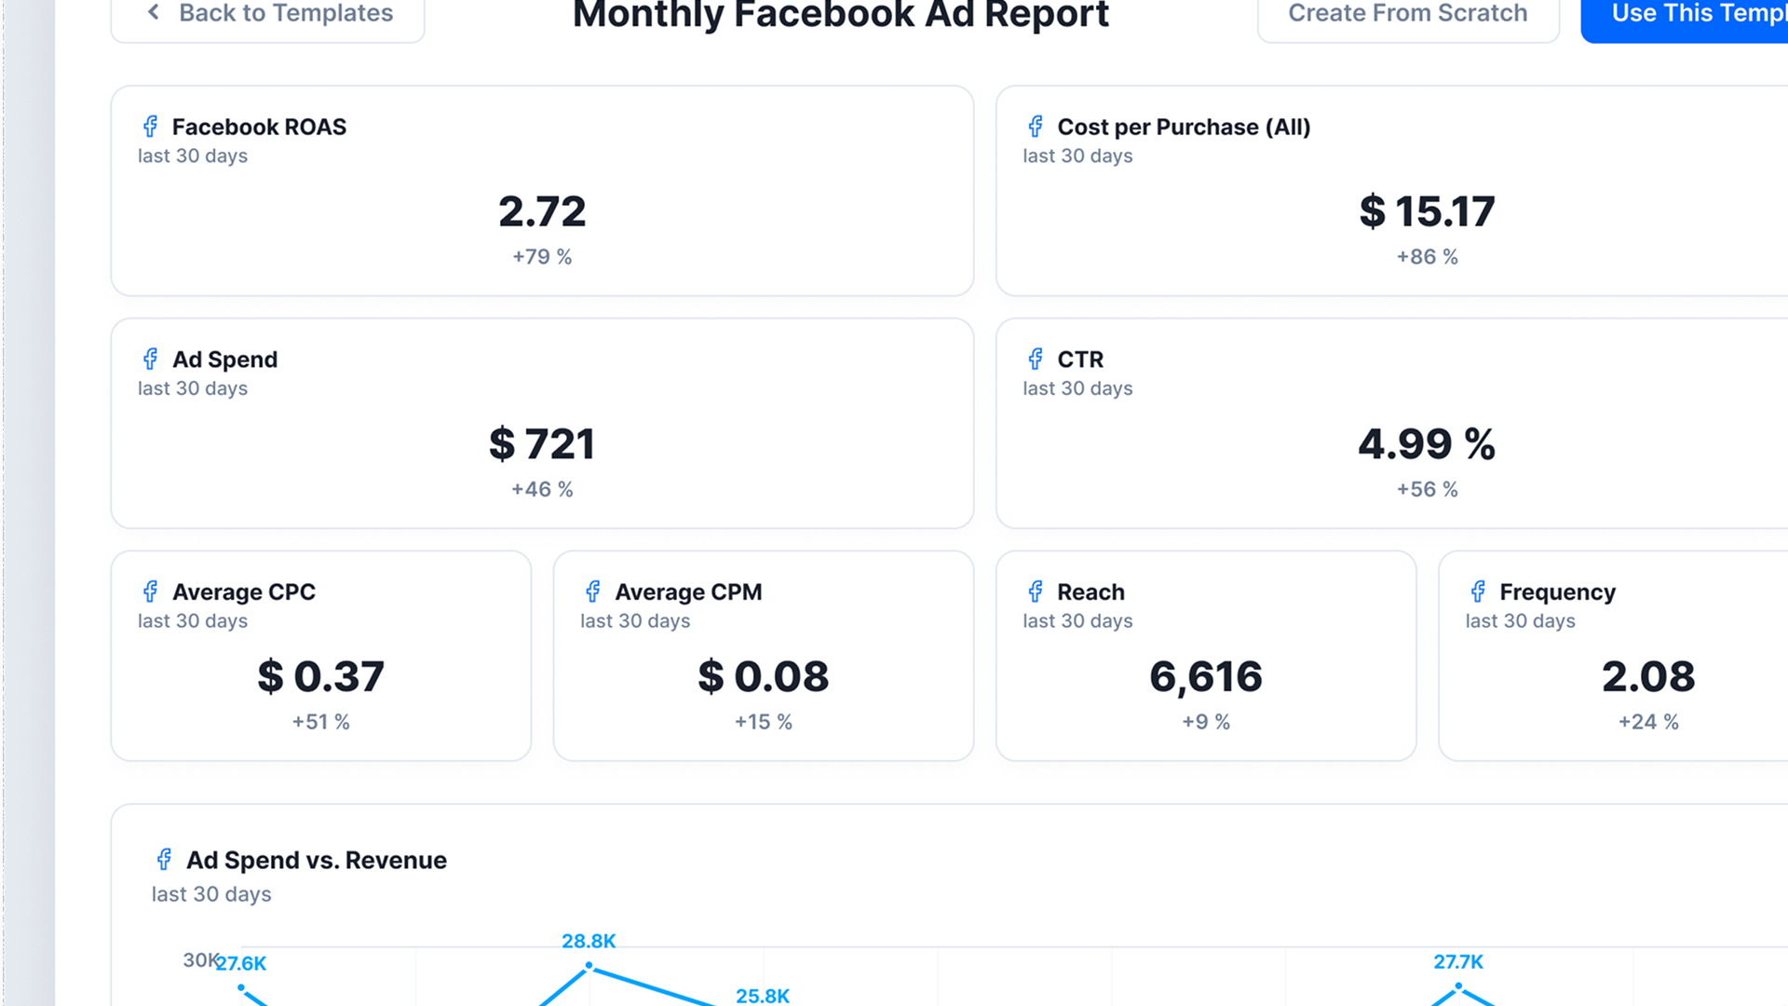The height and width of the screenshot is (1006, 1788).
Task: Select the 27.6K data point on chart
Action: tap(241, 987)
